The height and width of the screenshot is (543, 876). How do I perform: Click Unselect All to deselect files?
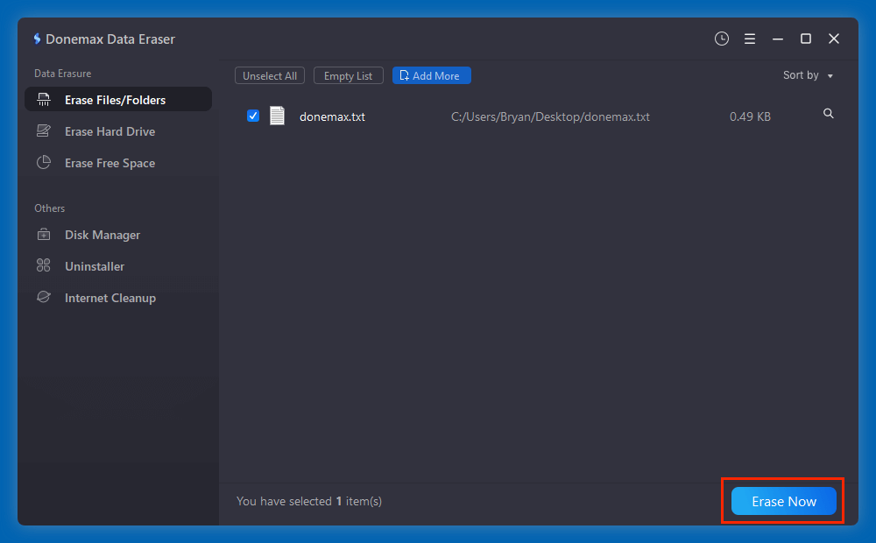(269, 75)
